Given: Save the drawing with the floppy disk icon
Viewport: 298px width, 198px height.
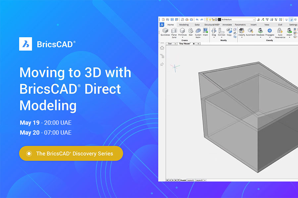Looking at the screenshot, I should (x=172, y=19).
